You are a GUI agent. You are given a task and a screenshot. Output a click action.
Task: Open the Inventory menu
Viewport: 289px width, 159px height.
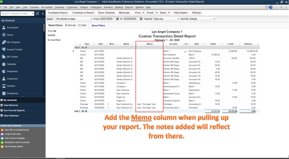point(108,7)
